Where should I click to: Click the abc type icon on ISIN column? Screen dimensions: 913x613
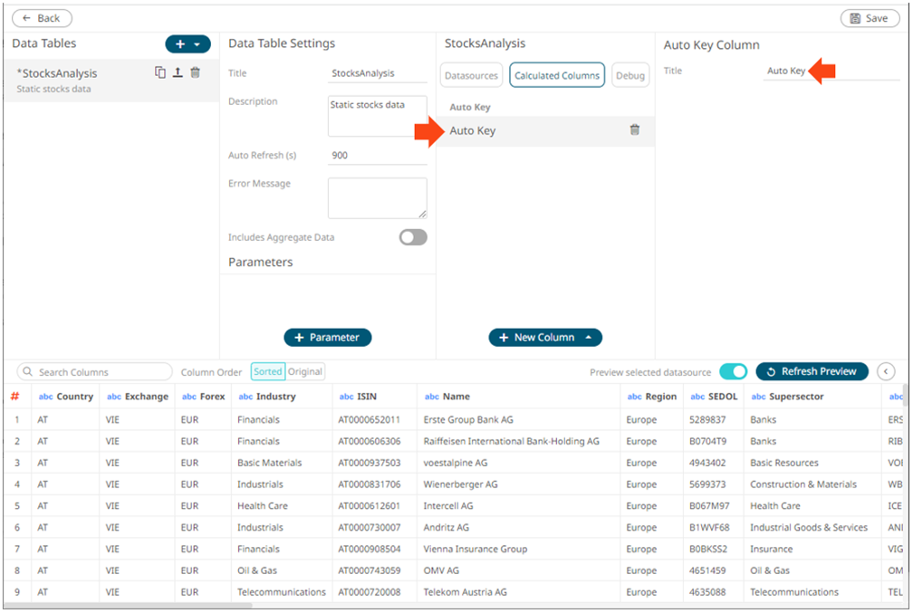tap(346, 397)
